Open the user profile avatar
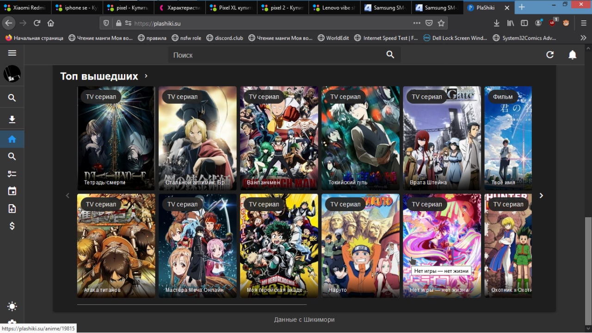 pyautogui.click(x=12, y=74)
